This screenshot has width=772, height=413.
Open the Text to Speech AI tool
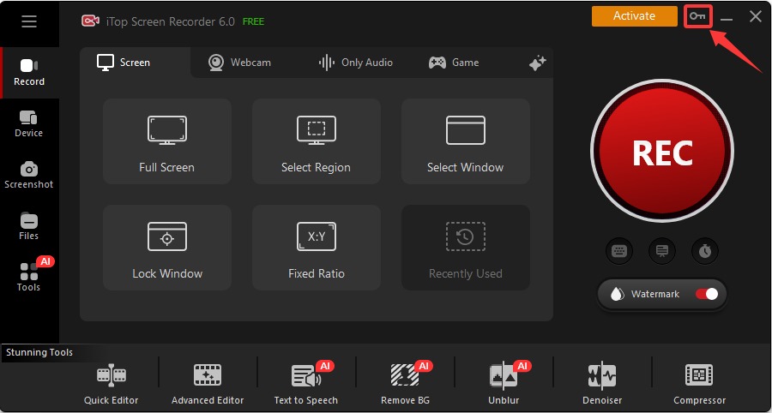306,382
